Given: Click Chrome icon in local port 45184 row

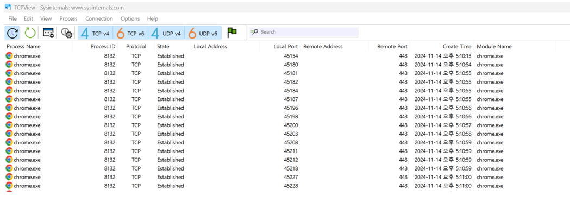Looking at the screenshot, I should pos(9,91).
